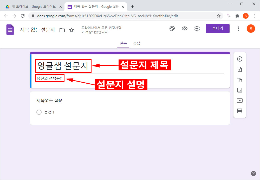Click the 보내기 send button
The width and height of the screenshot is (260, 180).
(x=218, y=29)
